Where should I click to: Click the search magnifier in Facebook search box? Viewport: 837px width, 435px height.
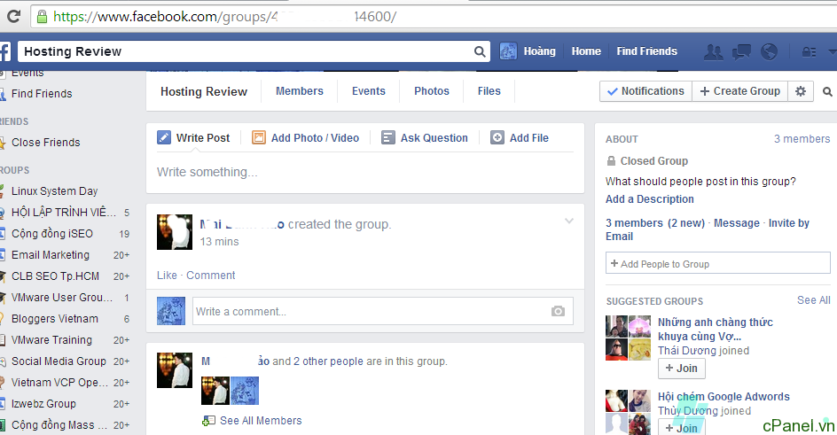pyautogui.click(x=480, y=51)
